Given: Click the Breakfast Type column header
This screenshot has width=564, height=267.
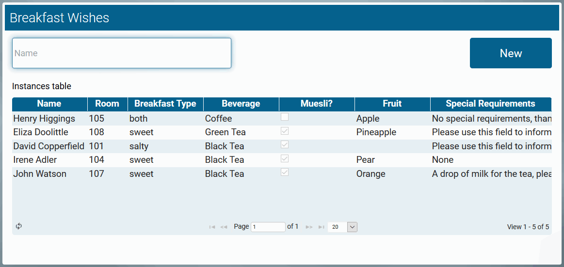Looking at the screenshot, I should tap(165, 104).
